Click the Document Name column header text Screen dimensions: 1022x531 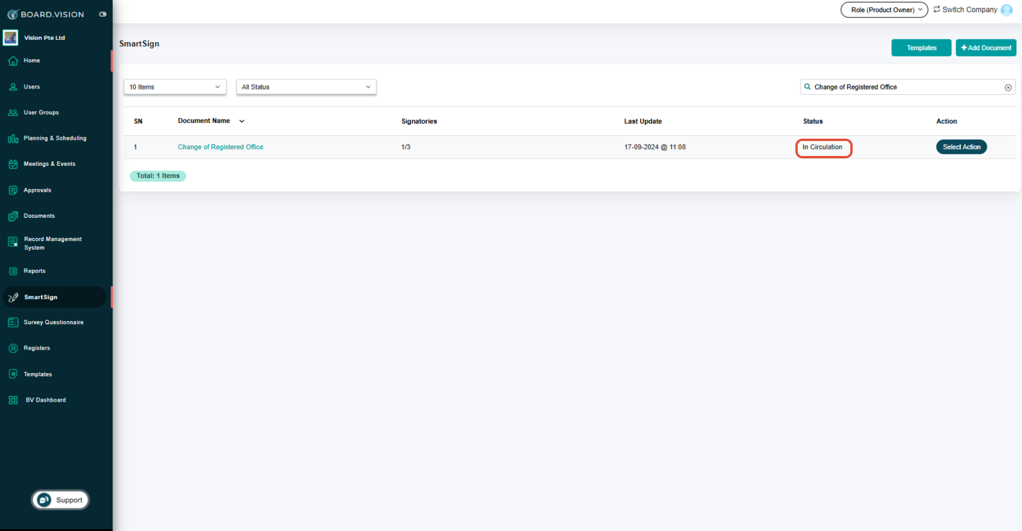(x=204, y=121)
